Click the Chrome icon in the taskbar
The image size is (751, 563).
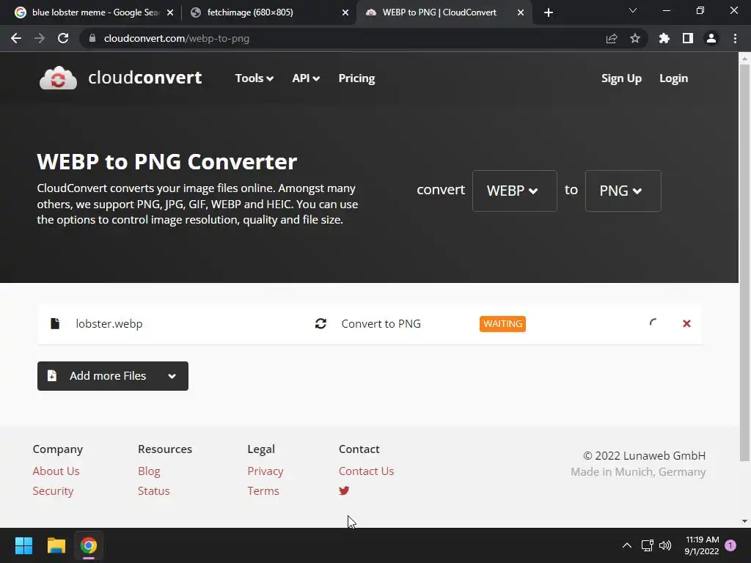pyautogui.click(x=89, y=545)
